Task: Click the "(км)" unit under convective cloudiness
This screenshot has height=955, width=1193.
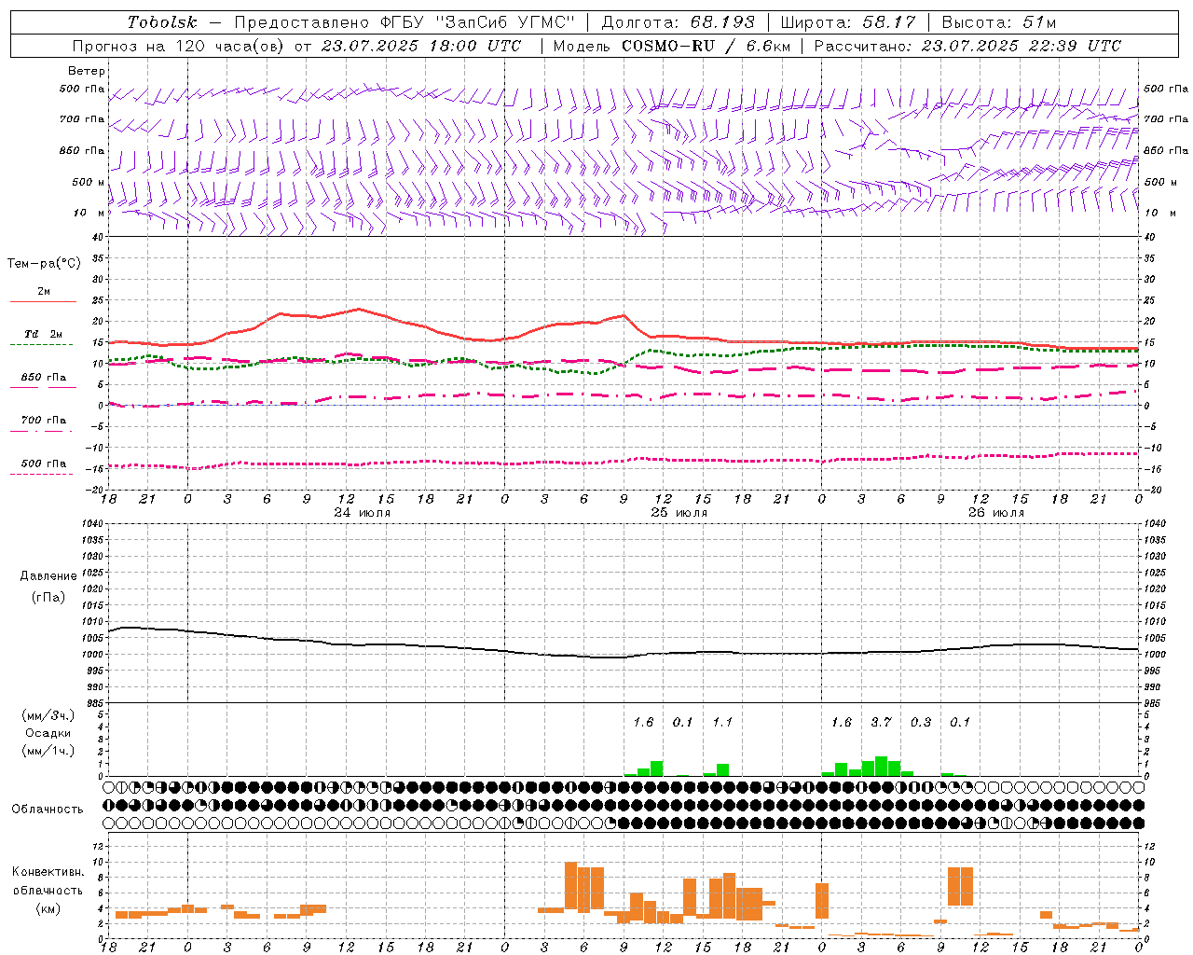Action: (48, 908)
